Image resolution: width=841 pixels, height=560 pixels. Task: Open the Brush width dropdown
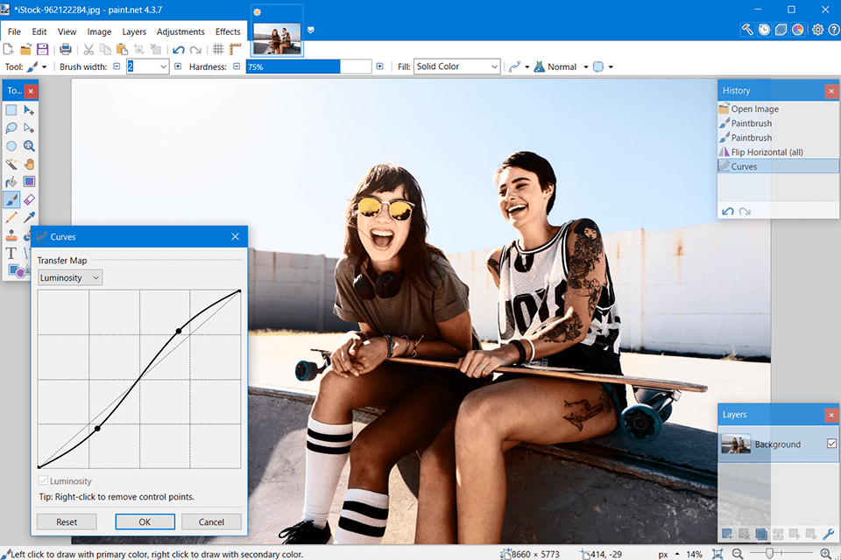(163, 67)
